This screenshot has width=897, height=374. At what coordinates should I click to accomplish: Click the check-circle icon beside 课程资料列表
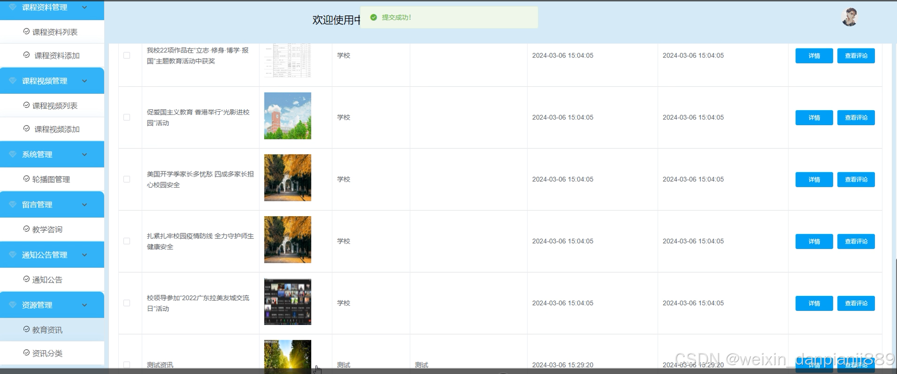pyautogui.click(x=27, y=31)
